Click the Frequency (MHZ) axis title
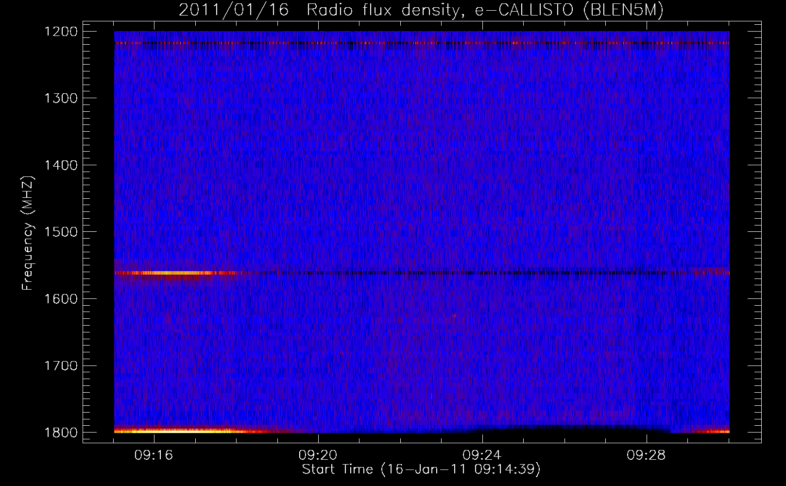Viewport: 786px width, 486px height. coord(28,233)
